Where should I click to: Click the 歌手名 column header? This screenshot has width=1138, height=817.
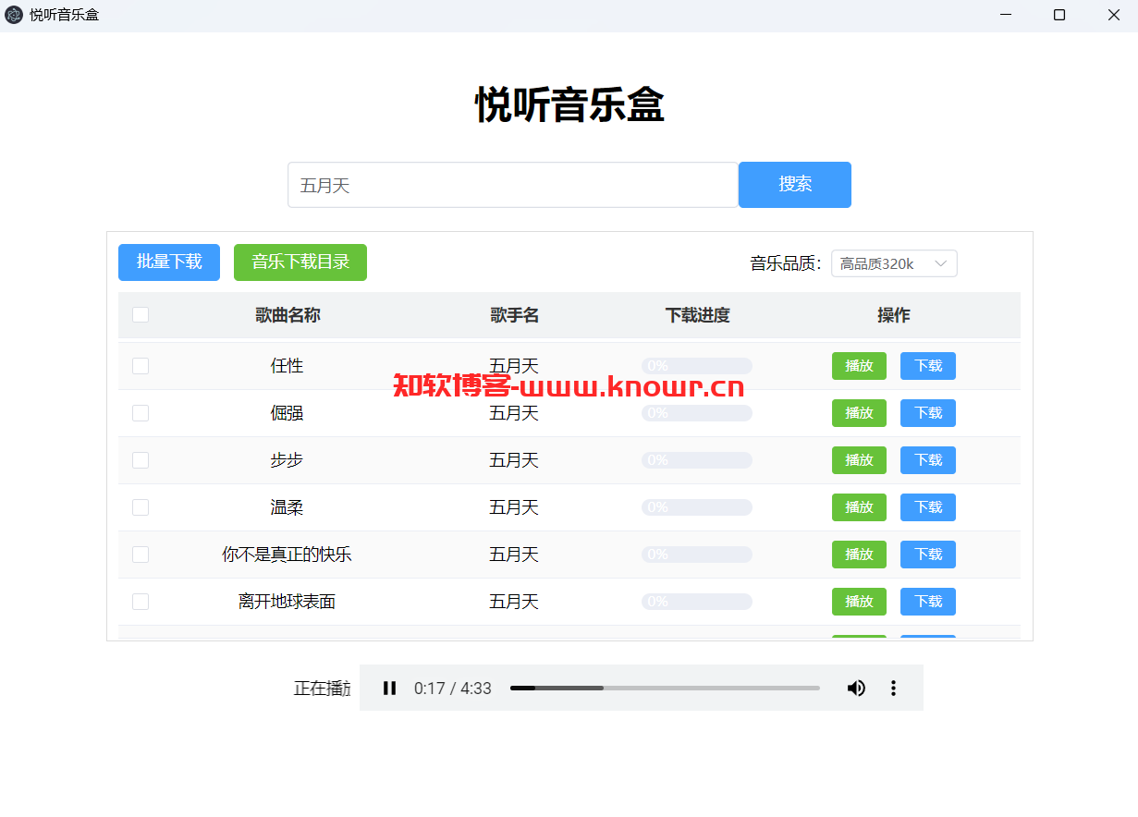pyautogui.click(x=514, y=315)
